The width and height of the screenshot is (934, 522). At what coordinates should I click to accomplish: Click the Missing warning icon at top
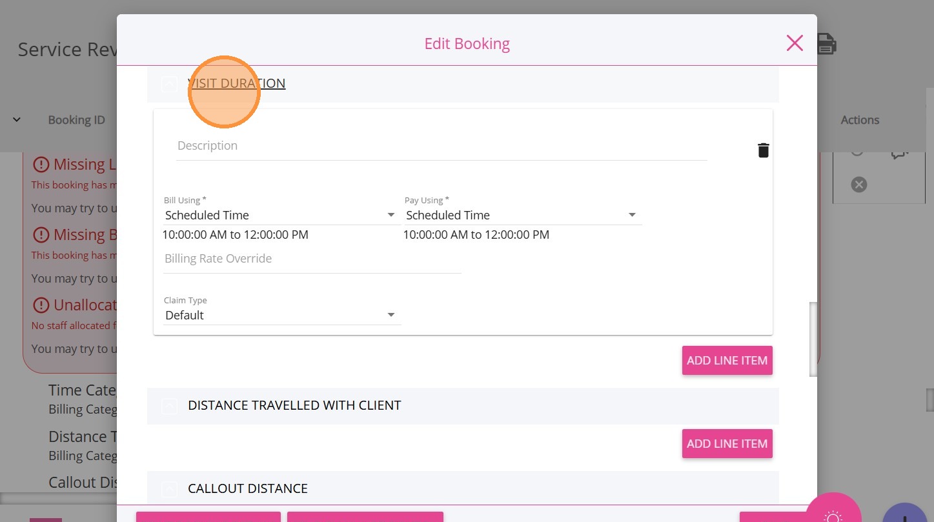(41, 165)
